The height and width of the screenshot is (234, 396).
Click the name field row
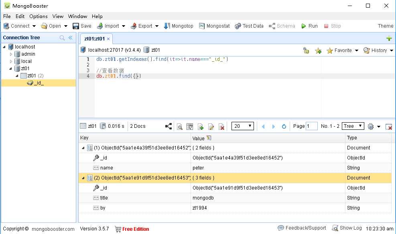(x=235, y=168)
